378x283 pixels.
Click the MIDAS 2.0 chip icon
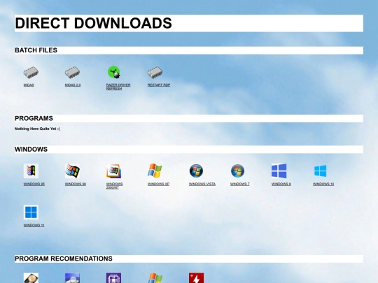72,73
